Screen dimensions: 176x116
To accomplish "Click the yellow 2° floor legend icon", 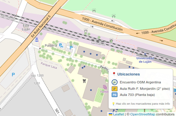I will tap(115, 89).
